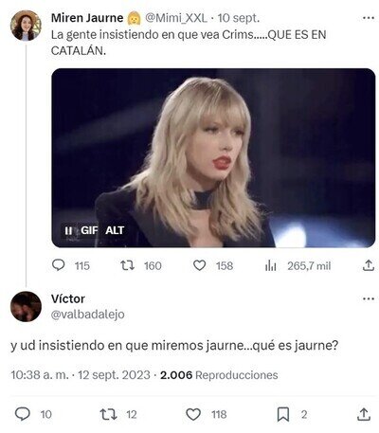Open more options menu on Víctor's tweet
This screenshot has width=379, height=433.
369,298
